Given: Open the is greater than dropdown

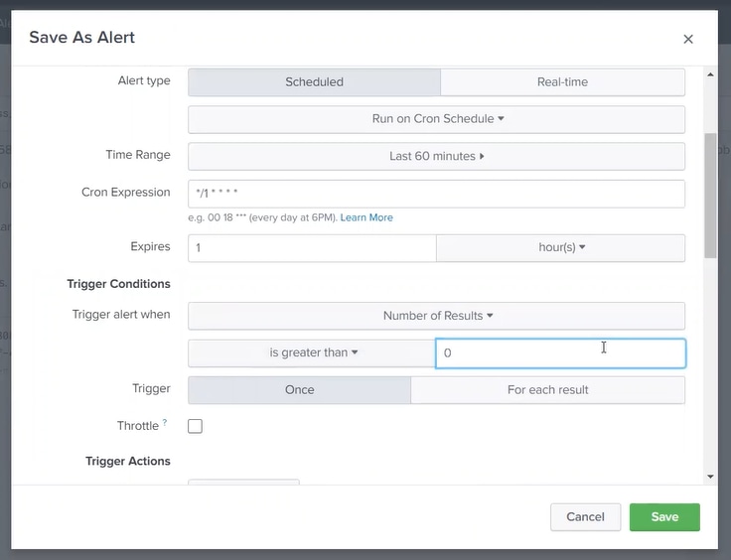Looking at the screenshot, I should (312, 353).
